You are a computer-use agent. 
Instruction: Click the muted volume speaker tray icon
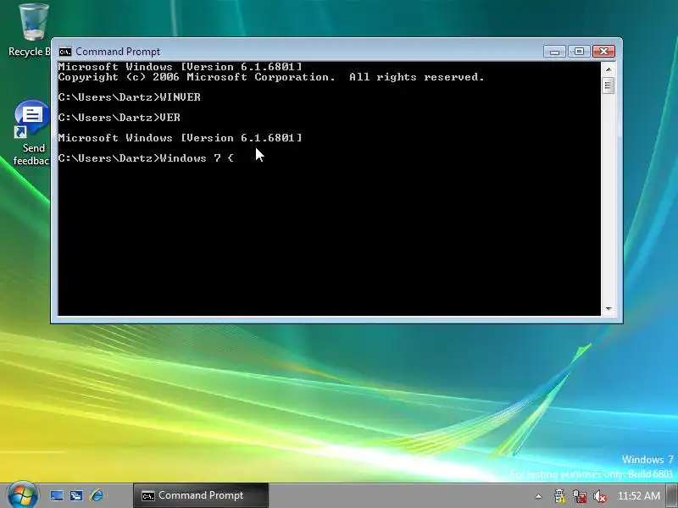coord(600,496)
